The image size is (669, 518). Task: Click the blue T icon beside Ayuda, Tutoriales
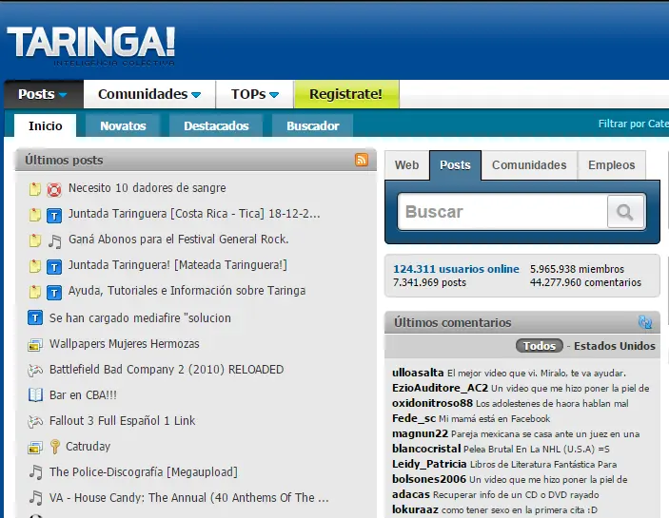[54, 293]
